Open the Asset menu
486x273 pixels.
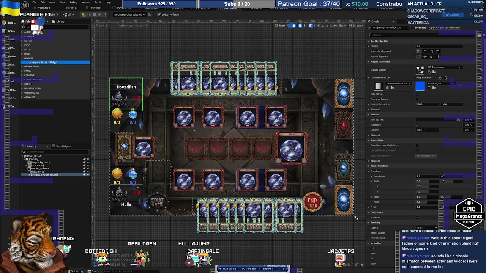coord(52,2)
